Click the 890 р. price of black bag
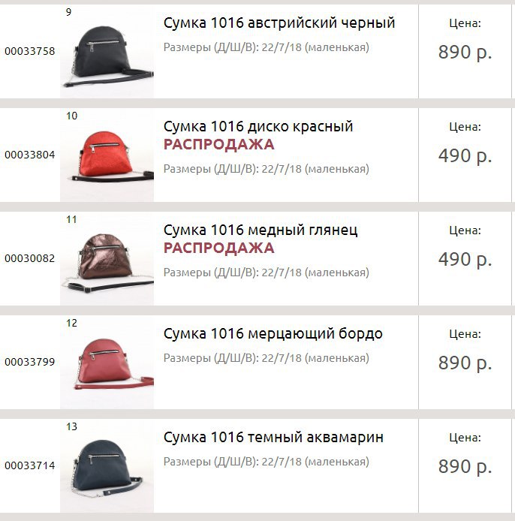The height and width of the screenshot is (521, 515). coord(465,52)
